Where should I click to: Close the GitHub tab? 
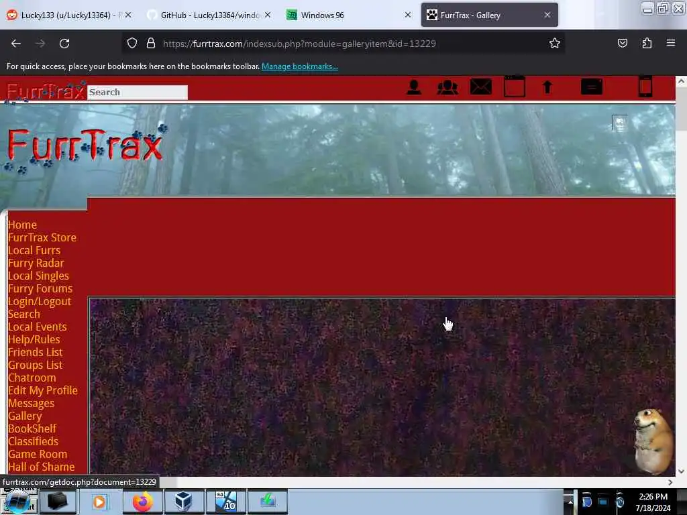268,15
